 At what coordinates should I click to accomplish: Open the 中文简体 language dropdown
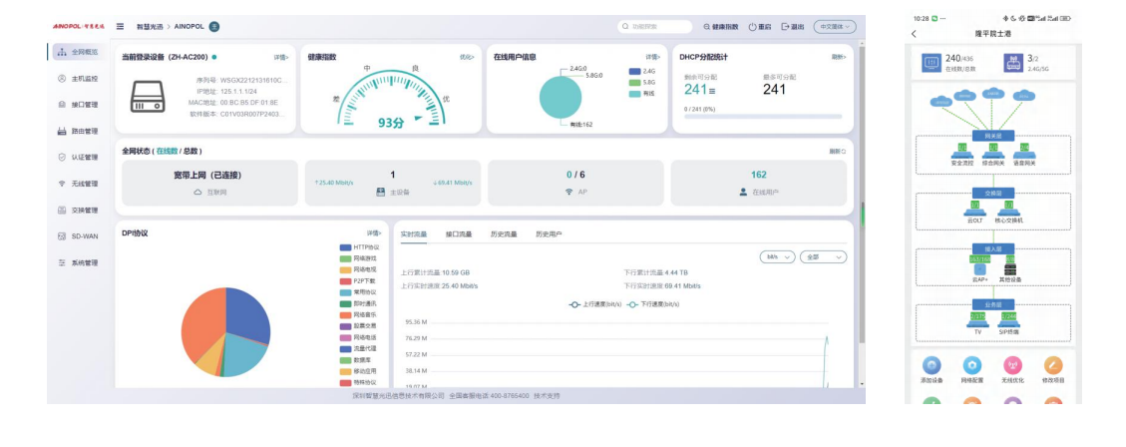[835, 27]
